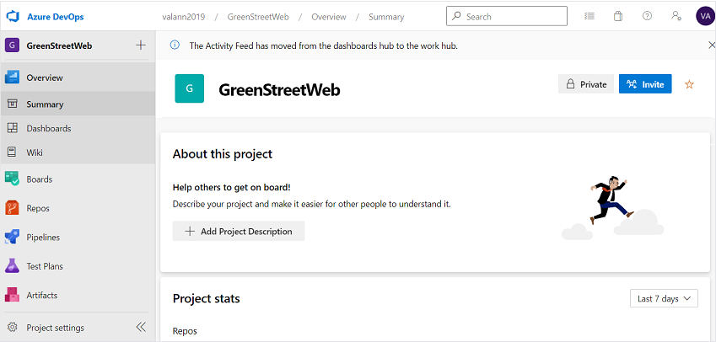Go to Pipelines via rocket icon
The image size is (716, 342).
12,237
